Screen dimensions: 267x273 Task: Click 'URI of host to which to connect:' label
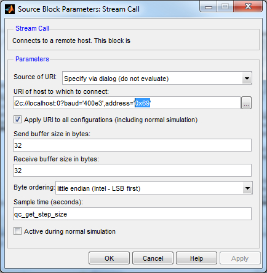coord(61,91)
